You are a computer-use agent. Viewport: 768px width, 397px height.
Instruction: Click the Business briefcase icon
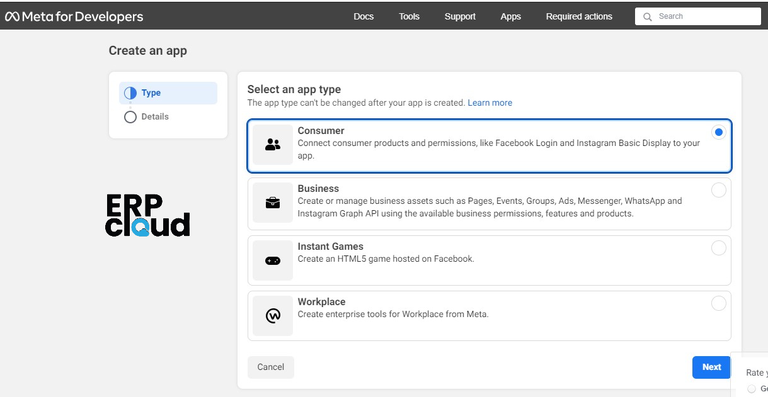point(273,203)
